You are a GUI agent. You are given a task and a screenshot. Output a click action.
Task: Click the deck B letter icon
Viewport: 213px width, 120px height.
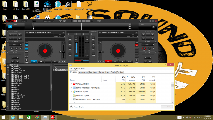click(x=154, y=26)
